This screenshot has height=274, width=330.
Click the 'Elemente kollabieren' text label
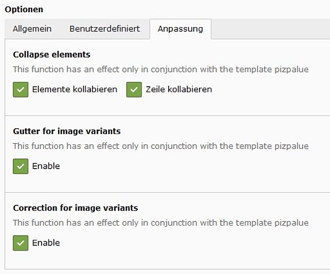[x=75, y=89]
